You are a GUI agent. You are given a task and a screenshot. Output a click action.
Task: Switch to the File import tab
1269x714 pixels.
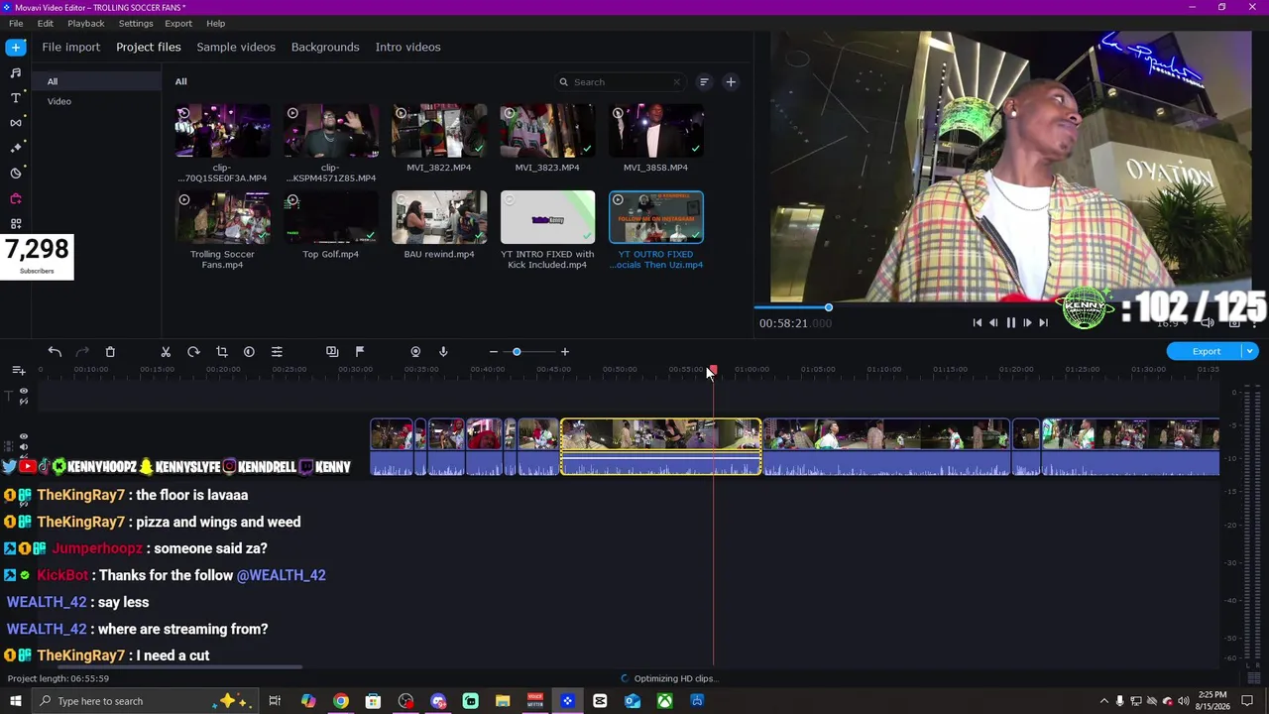(x=71, y=48)
